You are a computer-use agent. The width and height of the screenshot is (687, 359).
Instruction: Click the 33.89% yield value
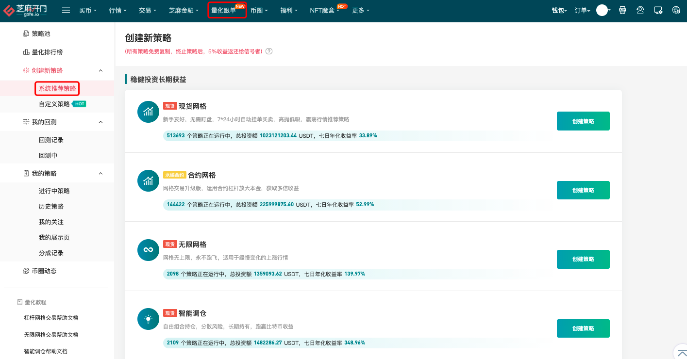pos(368,135)
